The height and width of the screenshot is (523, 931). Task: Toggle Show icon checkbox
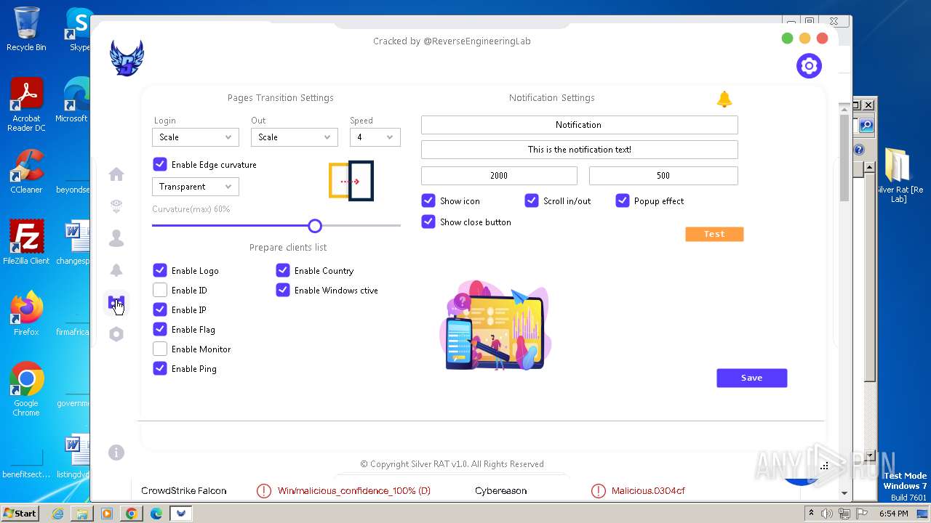[428, 200]
